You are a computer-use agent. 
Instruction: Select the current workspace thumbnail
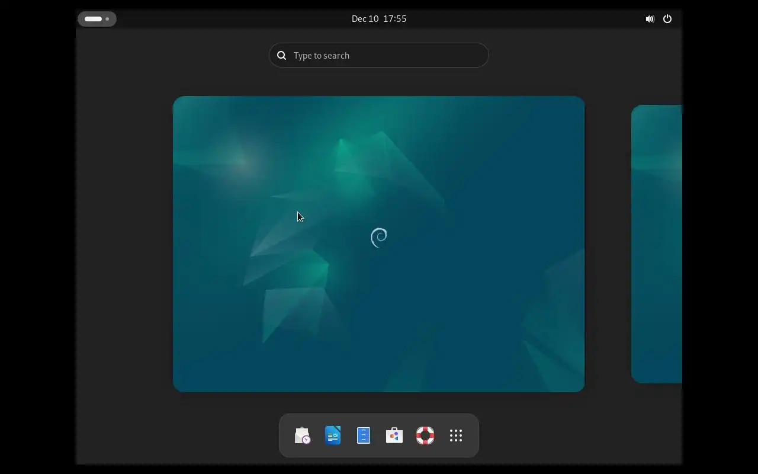pos(379,244)
